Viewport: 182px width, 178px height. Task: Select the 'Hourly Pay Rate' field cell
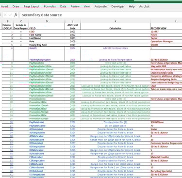[x=47, y=45]
